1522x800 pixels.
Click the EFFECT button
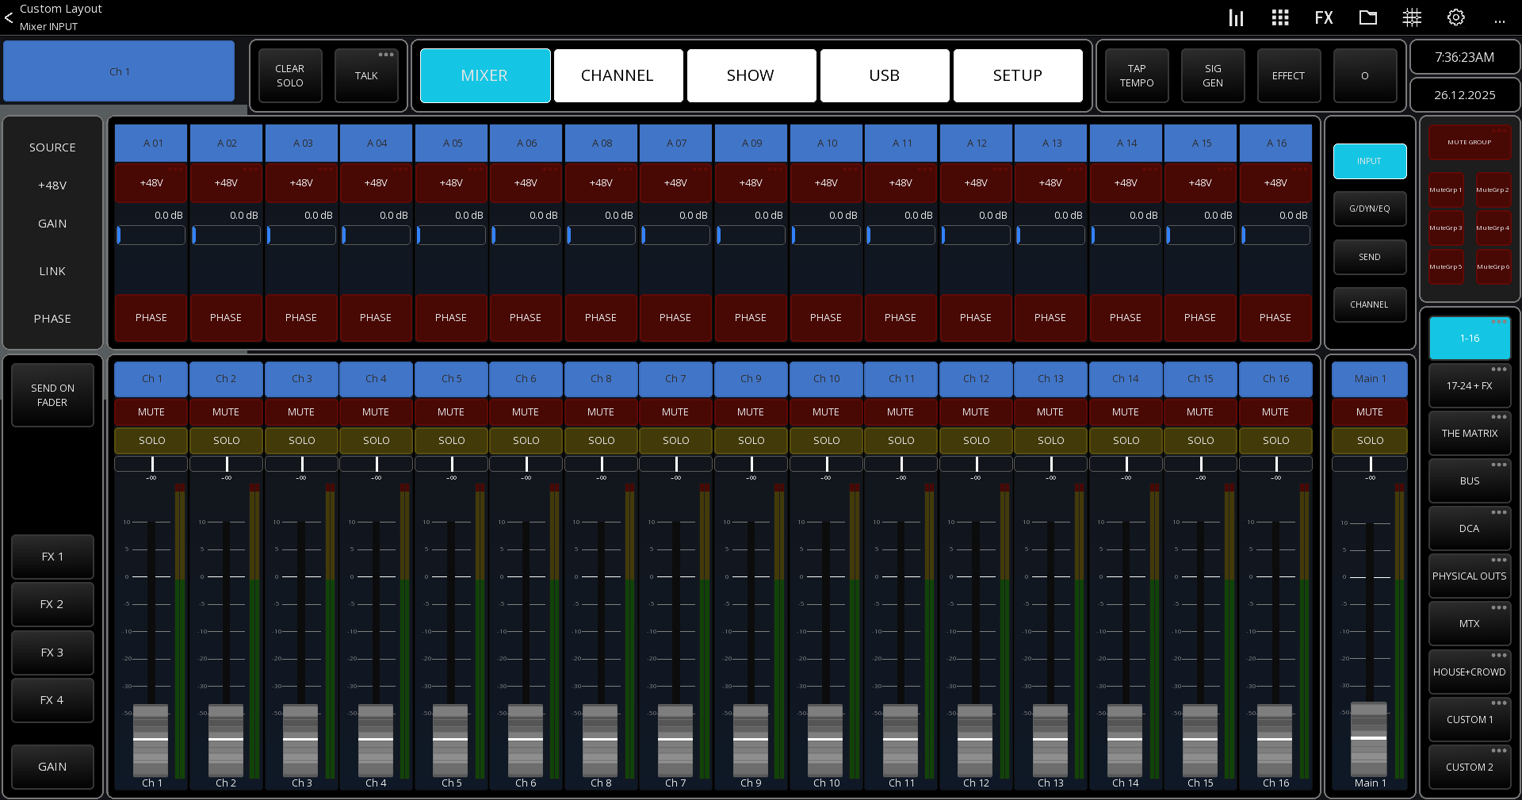point(1289,75)
